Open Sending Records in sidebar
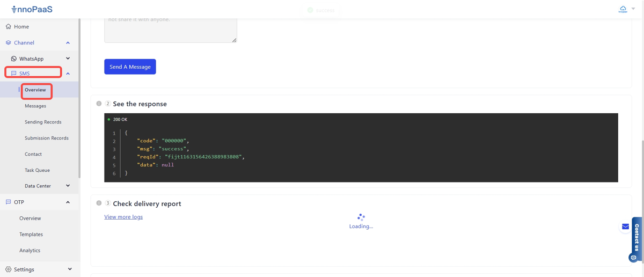The width and height of the screenshot is (644, 277). coord(43,122)
